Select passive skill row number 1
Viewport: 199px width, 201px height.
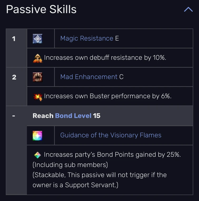click(14, 39)
